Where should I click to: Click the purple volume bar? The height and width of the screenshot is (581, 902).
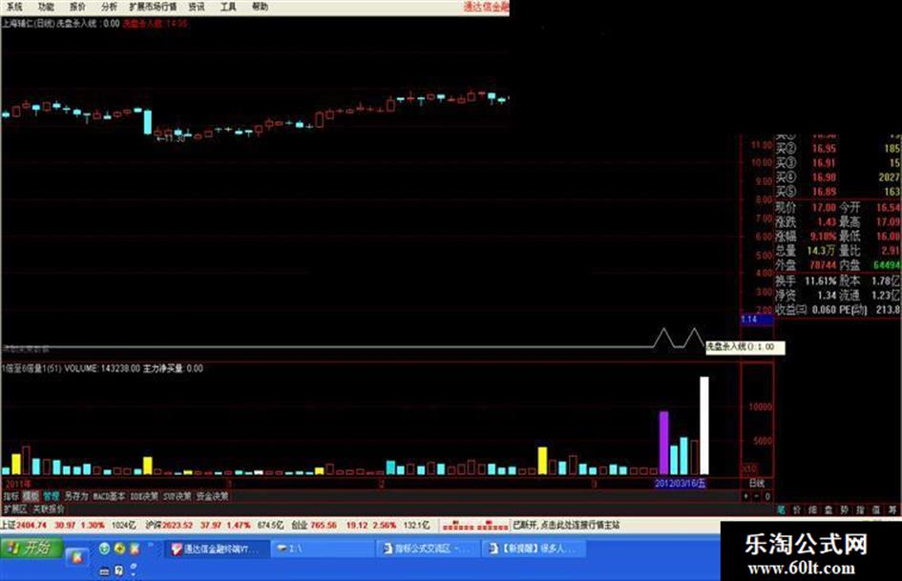click(x=663, y=443)
